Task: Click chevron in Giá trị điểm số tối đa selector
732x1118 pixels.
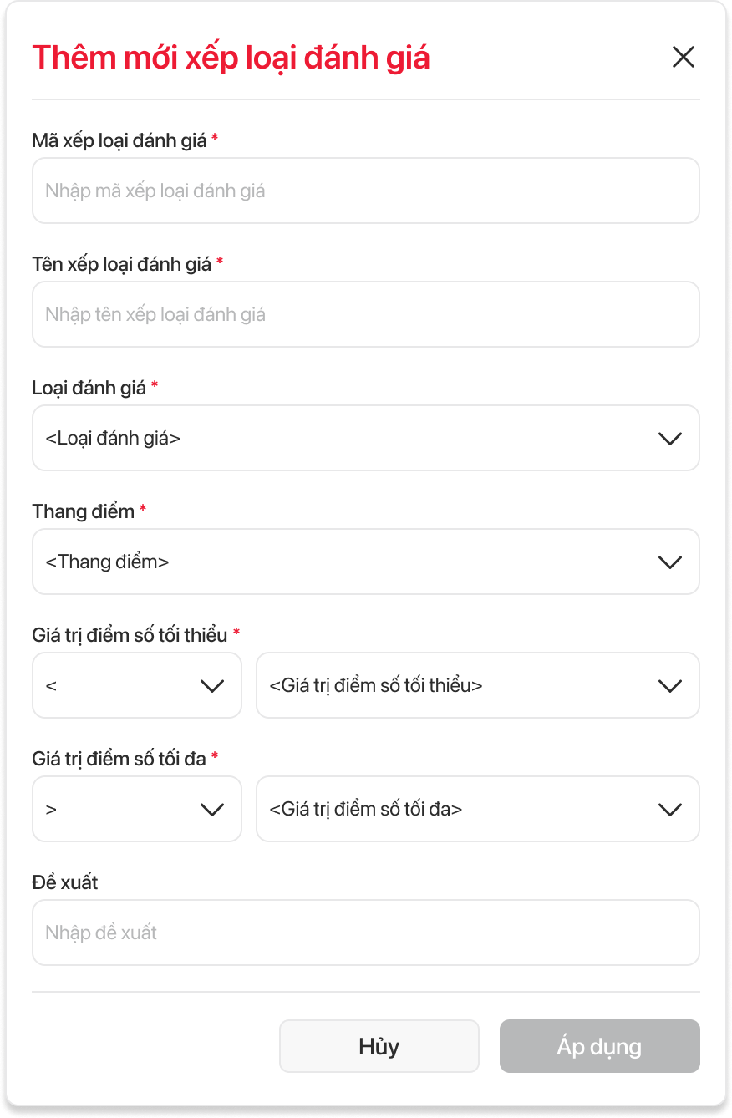Action: [670, 810]
